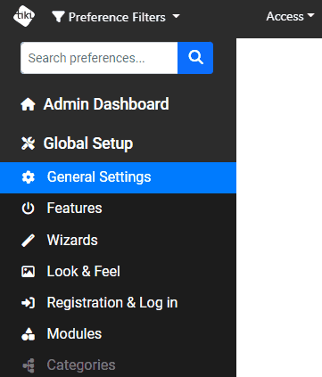Click the Registration sign-in arrow icon
322x377 pixels.
pyautogui.click(x=29, y=303)
